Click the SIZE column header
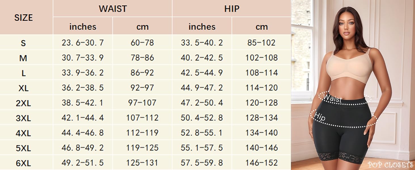This screenshot has height=170, width=415. (24, 18)
